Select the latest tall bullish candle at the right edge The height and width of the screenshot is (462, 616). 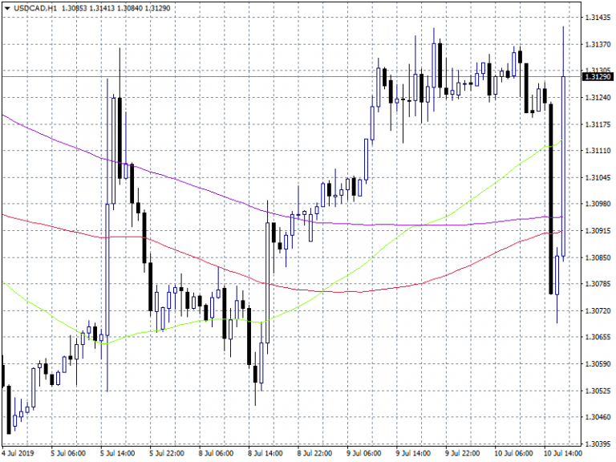564,160
